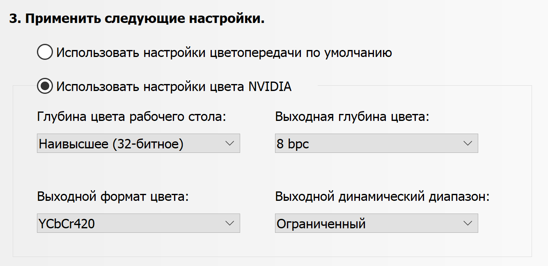Click the "8 bpc" value text
The height and width of the screenshot is (266, 548).
click(293, 144)
